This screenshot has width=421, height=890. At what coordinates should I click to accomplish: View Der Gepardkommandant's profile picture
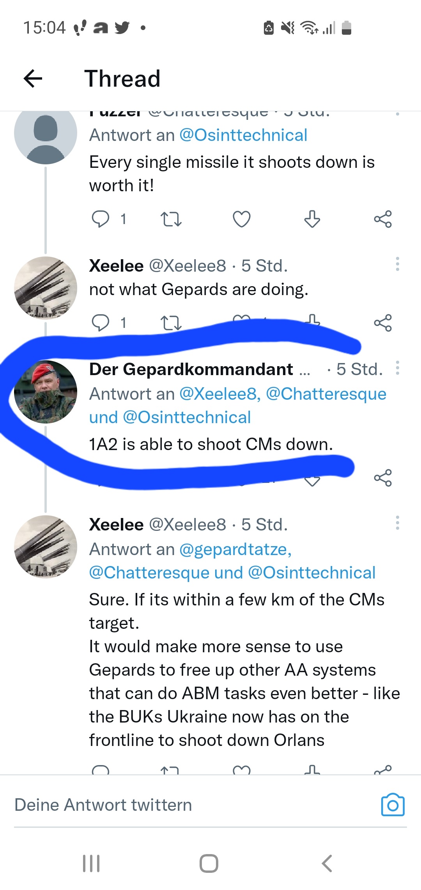point(46,392)
